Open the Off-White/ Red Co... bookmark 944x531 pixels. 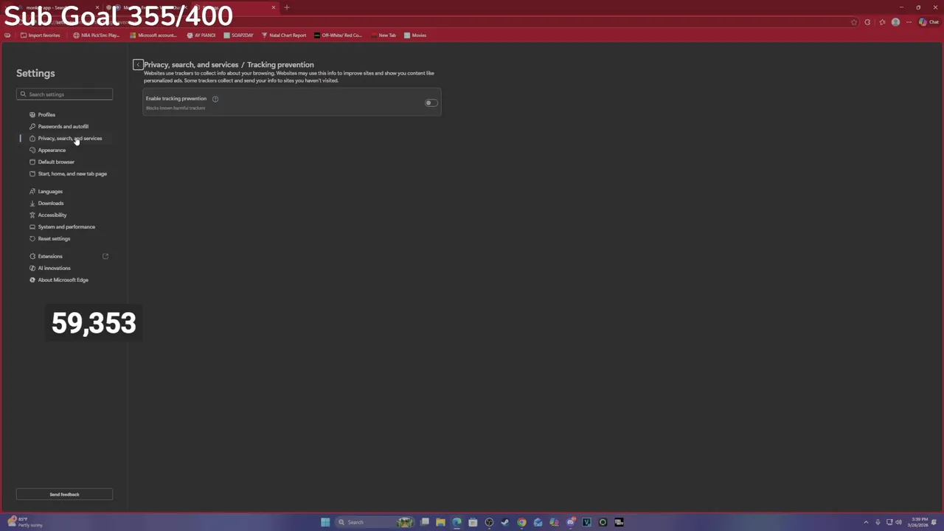click(x=338, y=35)
